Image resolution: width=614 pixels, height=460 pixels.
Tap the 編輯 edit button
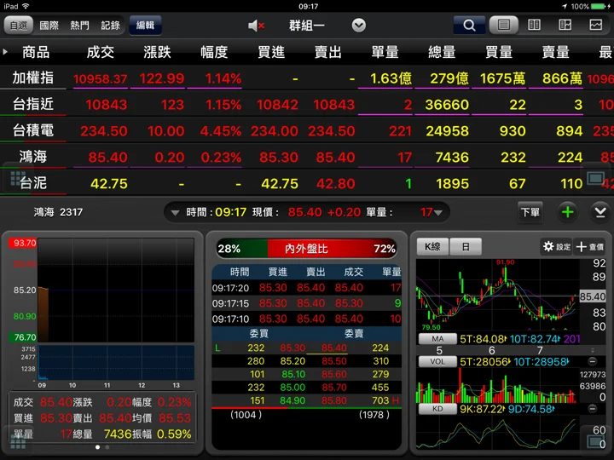coord(145,26)
